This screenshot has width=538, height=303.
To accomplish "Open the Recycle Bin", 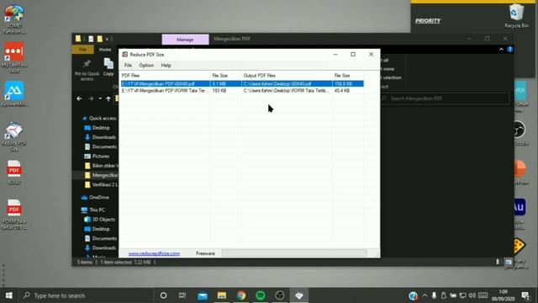I will [516, 16].
